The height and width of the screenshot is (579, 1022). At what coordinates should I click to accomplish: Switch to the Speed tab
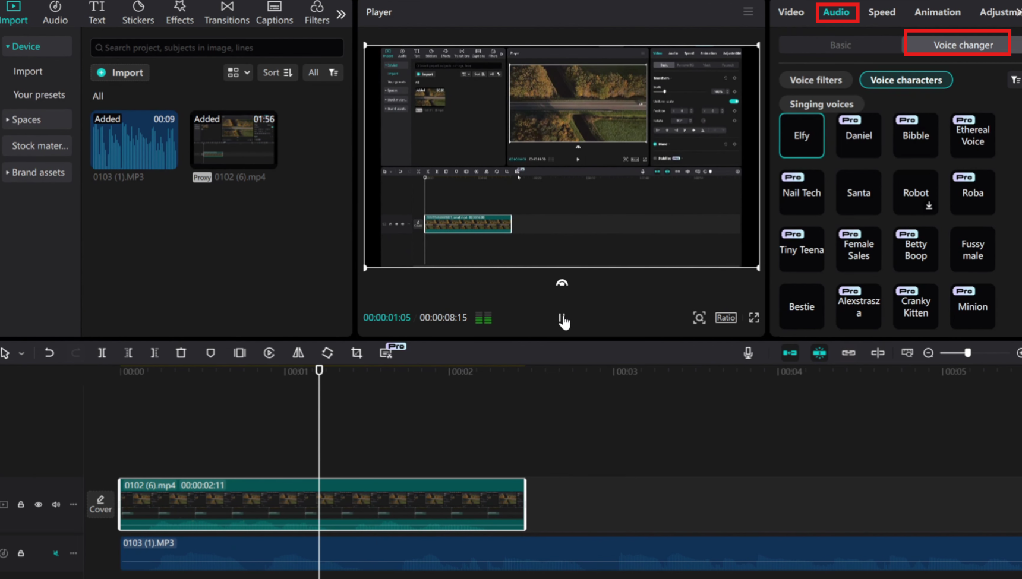coord(881,12)
